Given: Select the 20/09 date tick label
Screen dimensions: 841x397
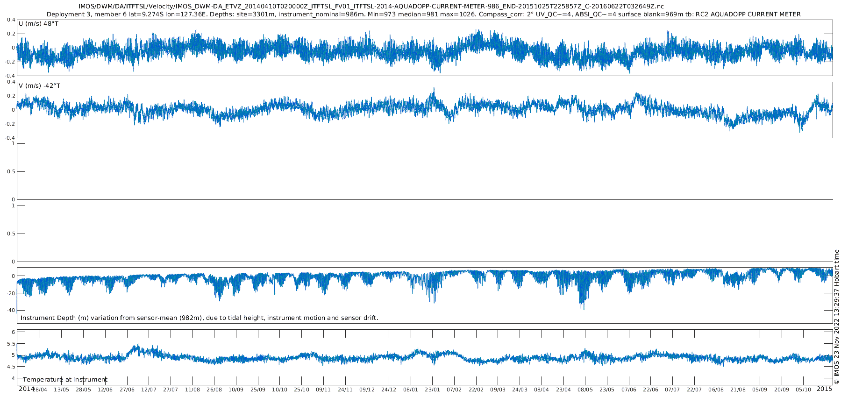Looking at the screenshot, I should (x=782, y=390).
